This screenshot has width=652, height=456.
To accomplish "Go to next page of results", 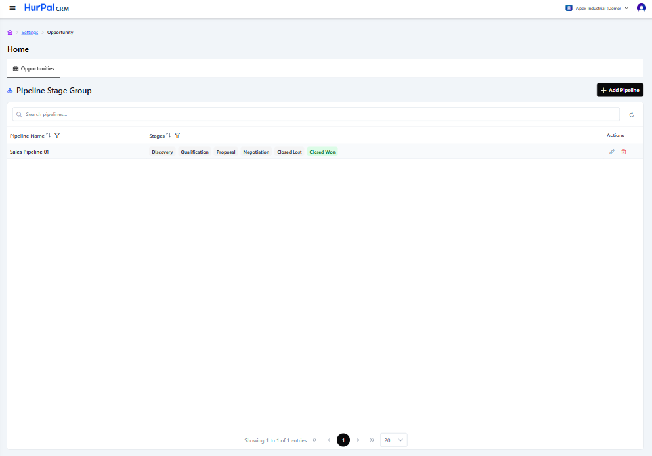I will click(x=358, y=440).
